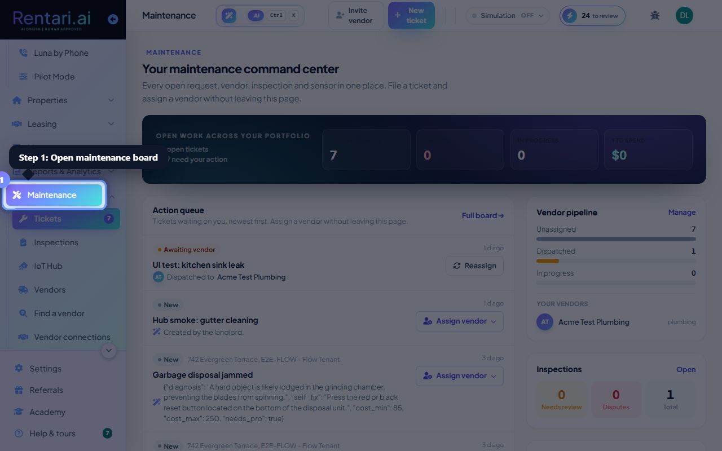Viewport: 722px width, 451px height.
Task: Click the sidebar scroll-down chevron button
Action: [x=109, y=351]
